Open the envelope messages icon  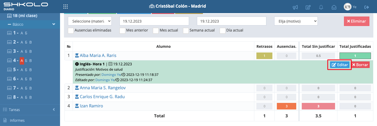[x=334, y=7]
